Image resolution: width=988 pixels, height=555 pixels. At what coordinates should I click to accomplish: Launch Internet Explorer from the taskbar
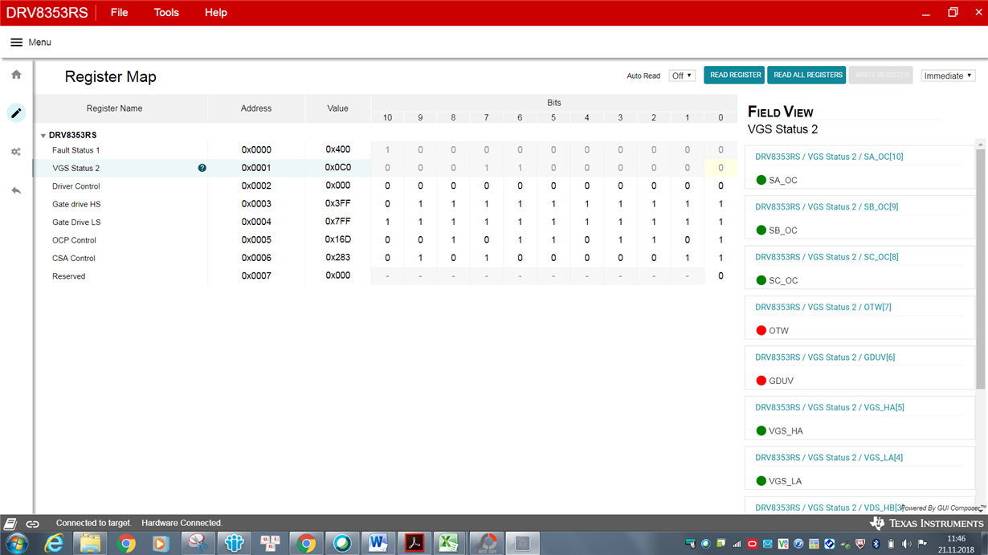click(x=54, y=544)
